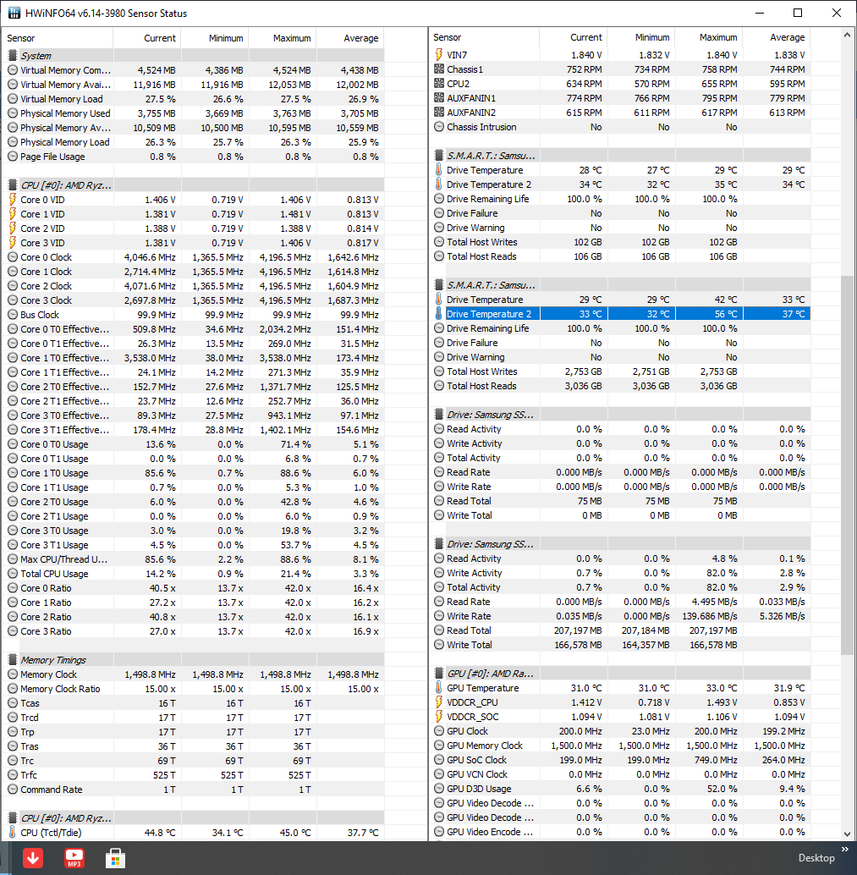The width and height of the screenshot is (857, 875).
Task: Click the scroll up arrow of right panel
Action: click(848, 36)
